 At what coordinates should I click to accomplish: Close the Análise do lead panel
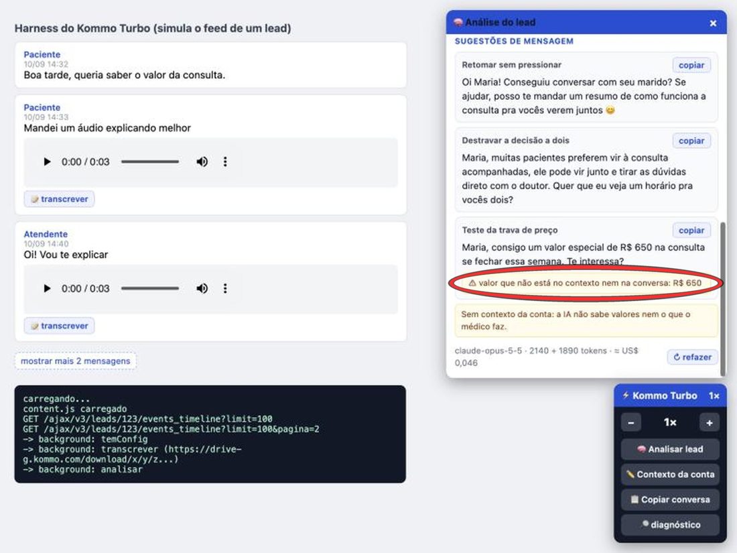tap(713, 23)
